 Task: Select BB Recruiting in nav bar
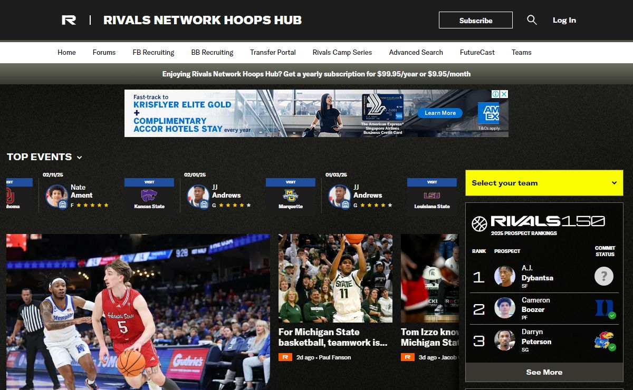[212, 52]
